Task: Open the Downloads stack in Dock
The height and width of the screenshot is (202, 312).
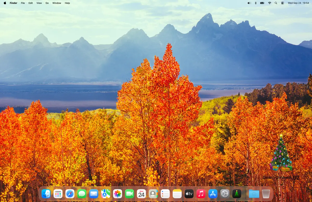Action: tap(254, 194)
